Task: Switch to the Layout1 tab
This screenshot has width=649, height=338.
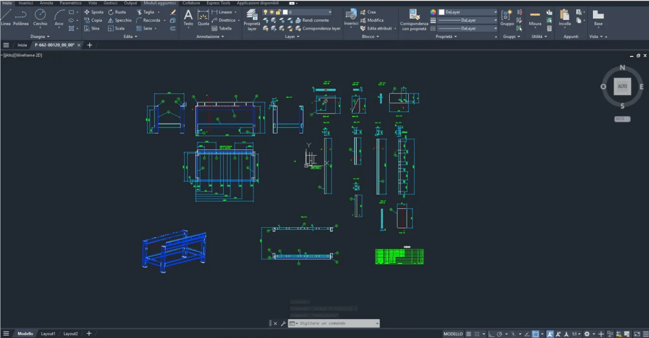Action: 48,334
